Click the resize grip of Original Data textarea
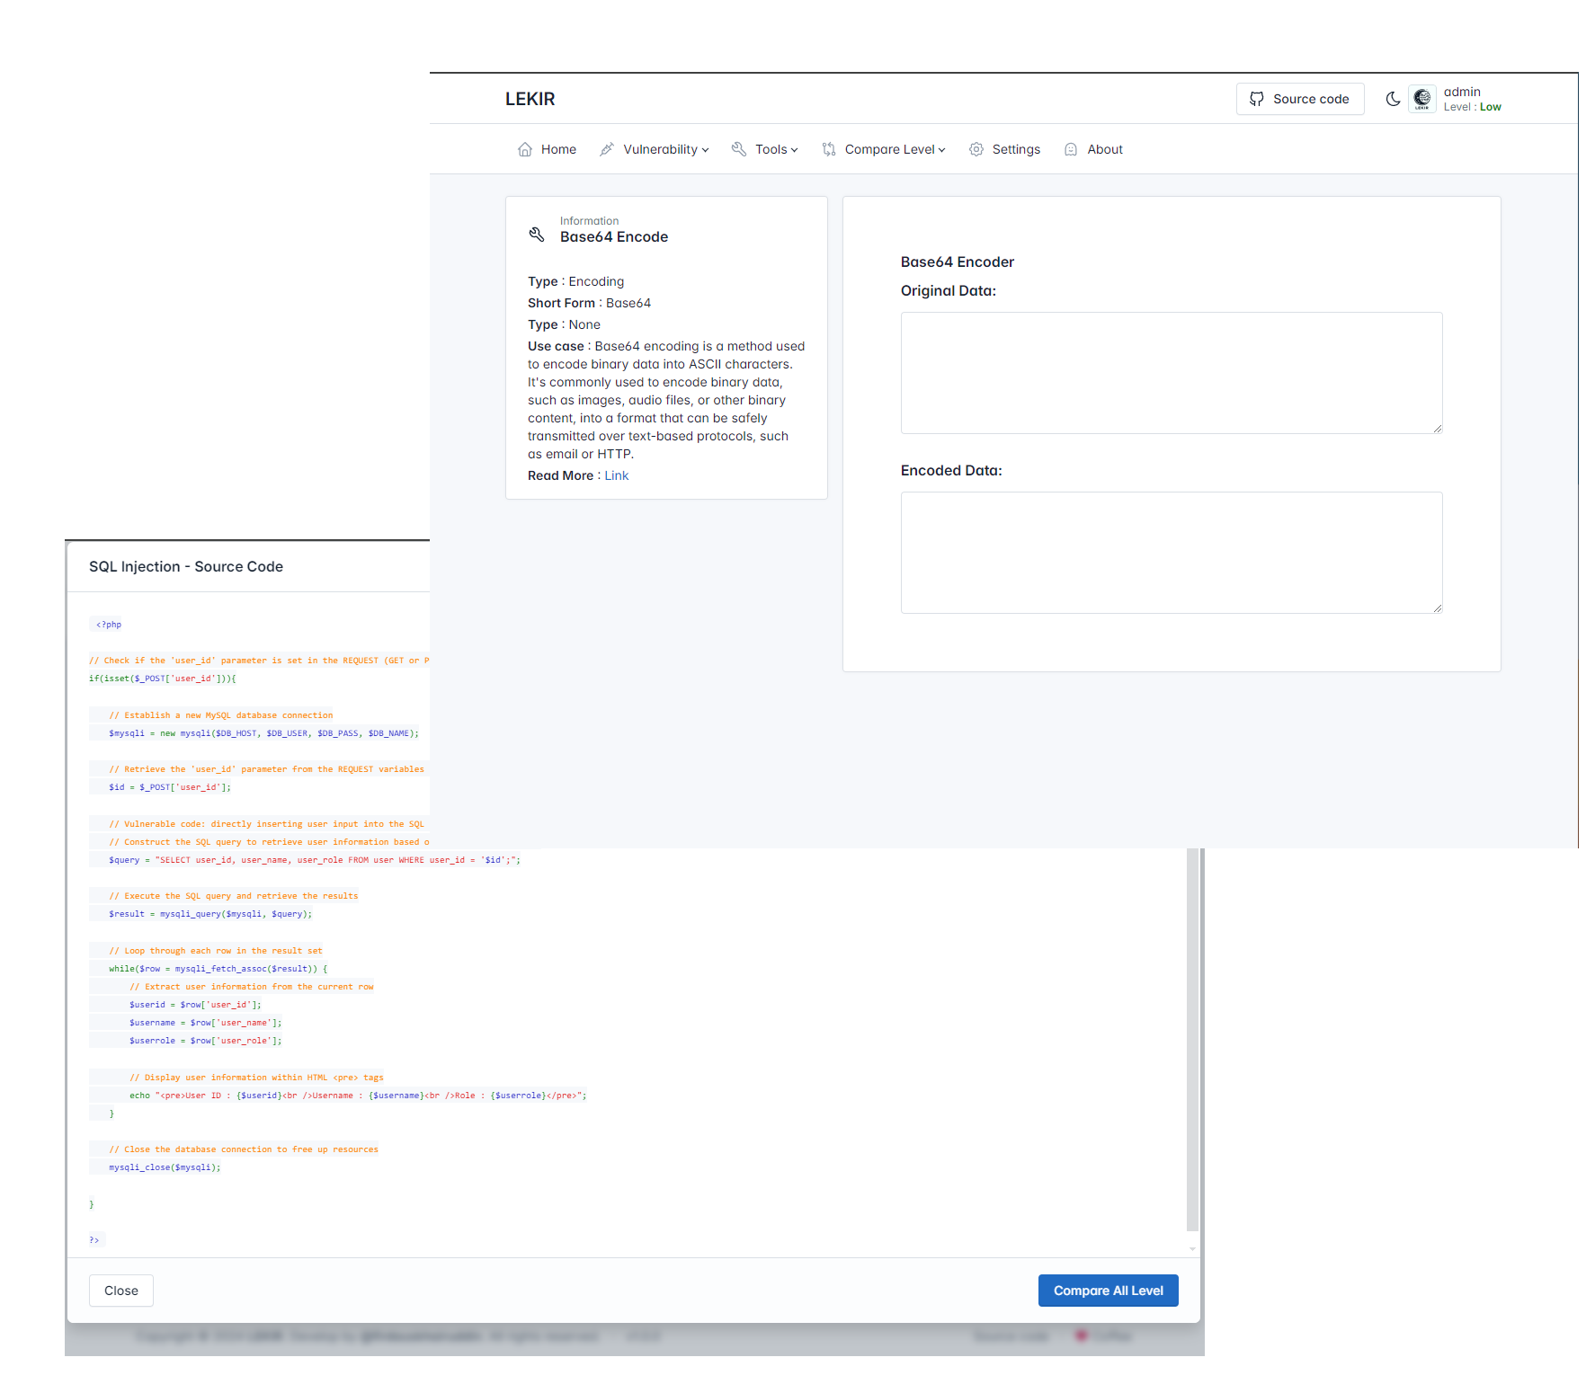Screen dimensions: 1595x1393 tap(1437, 429)
